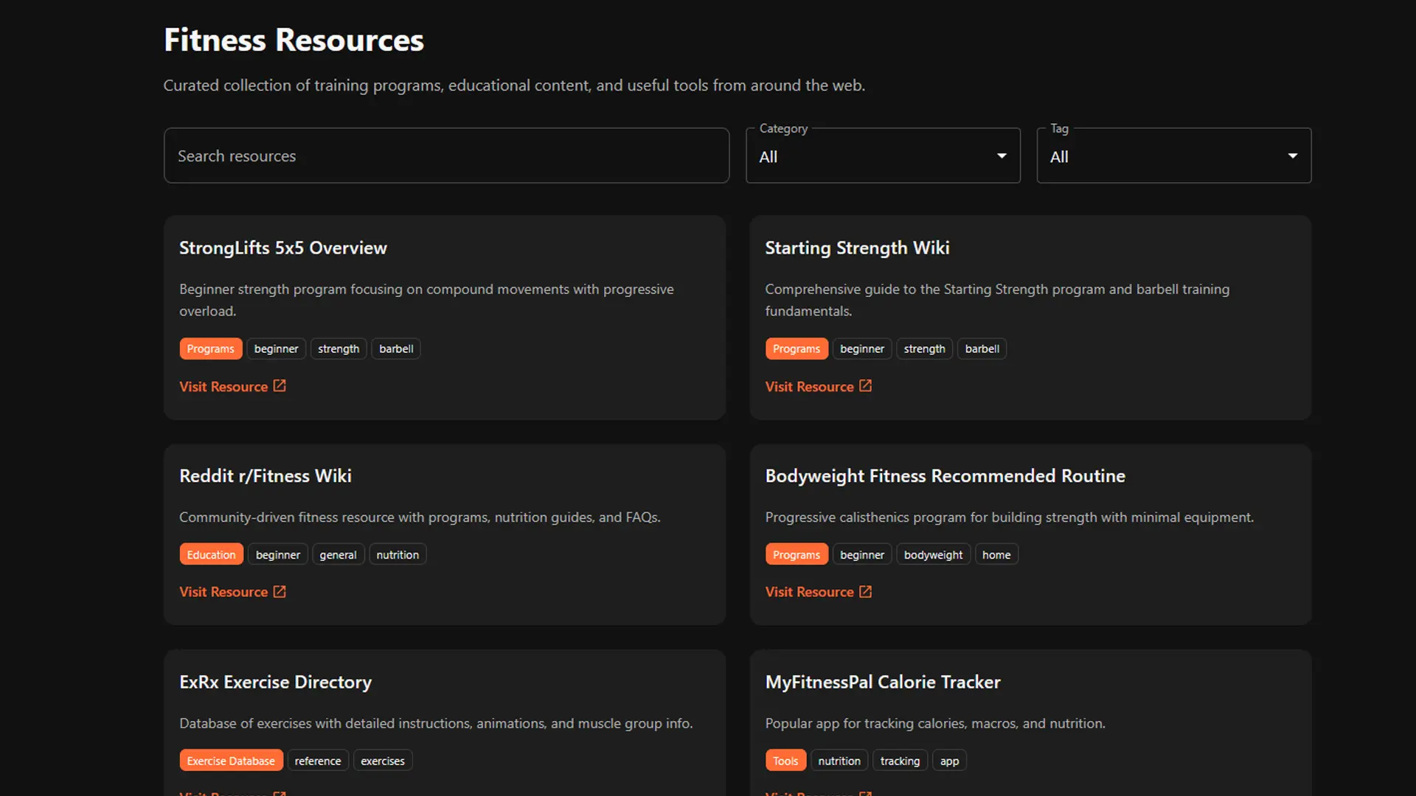This screenshot has height=796, width=1416.
Task: Click the external link icon on Reddit r/Fitness Wiki
Action: tap(280, 591)
